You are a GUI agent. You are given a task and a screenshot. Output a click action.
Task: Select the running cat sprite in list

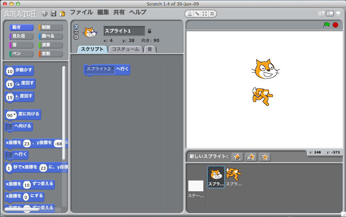point(234,177)
